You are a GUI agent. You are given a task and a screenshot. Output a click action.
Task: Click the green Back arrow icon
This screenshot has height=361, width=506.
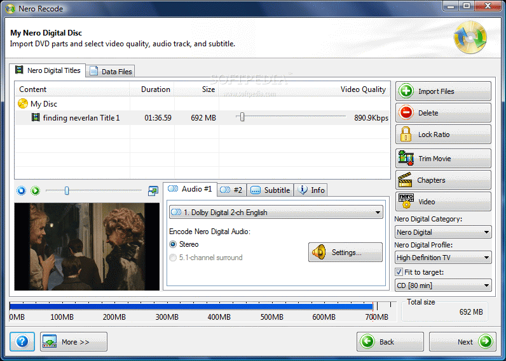(x=367, y=341)
